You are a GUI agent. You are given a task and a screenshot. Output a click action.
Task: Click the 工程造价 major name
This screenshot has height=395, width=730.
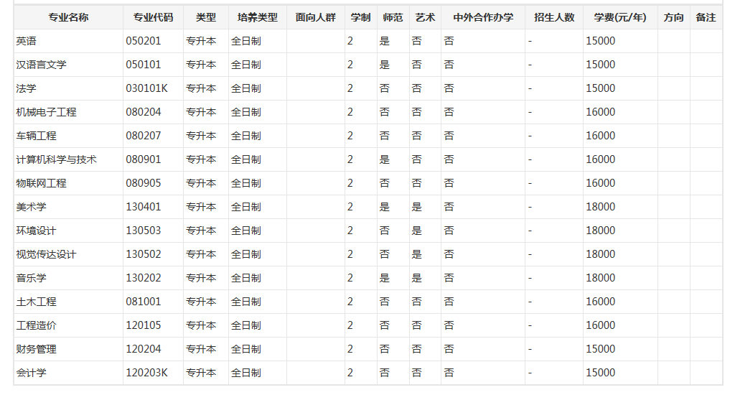coord(36,325)
